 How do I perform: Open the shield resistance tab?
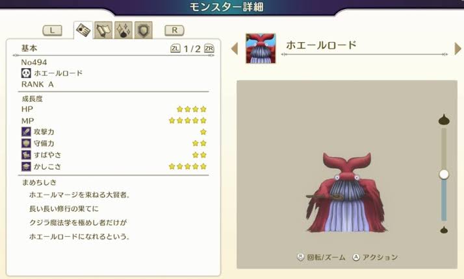(x=144, y=30)
